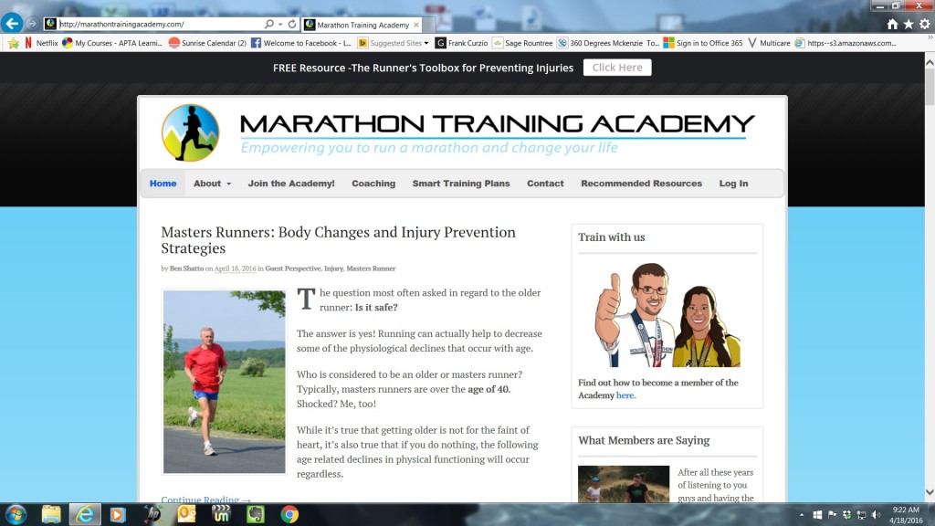The image size is (935, 526).
Task: Click the 'here' Academy membership link
Action: coord(625,395)
